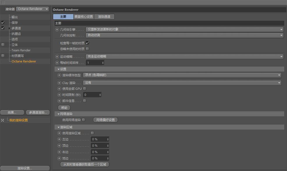Image resolution: width=287 pixels, height=171 pixels.
Task: Switch to the 主要 tab
Action: 63,17
